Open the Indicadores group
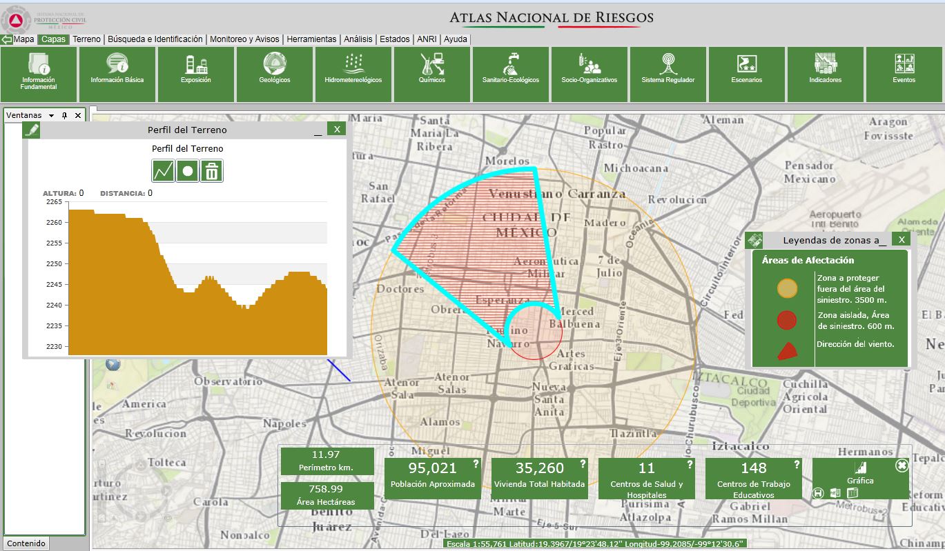Image resolution: width=945 pixels, height=551 pixels. (826, 74)
